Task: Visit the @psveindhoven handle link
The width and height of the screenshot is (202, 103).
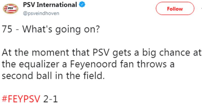Action: [41, 14]
